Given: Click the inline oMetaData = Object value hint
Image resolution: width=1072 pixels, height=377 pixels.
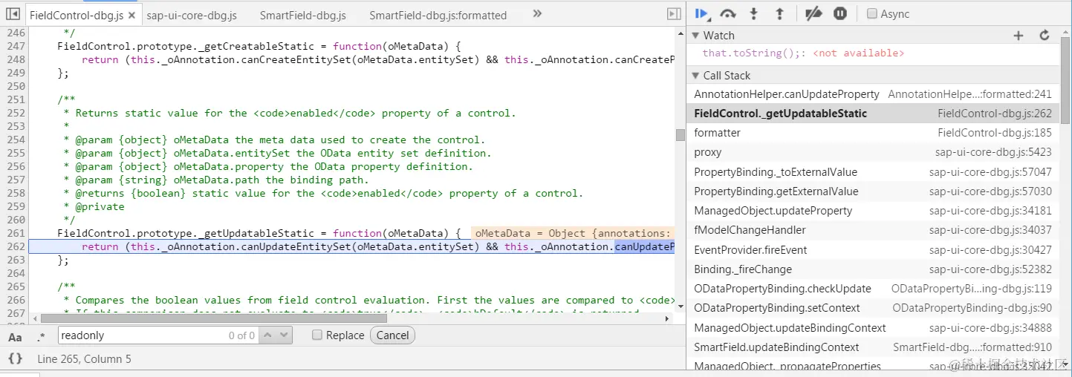Looking at the screenshot, I should point(572,233).
